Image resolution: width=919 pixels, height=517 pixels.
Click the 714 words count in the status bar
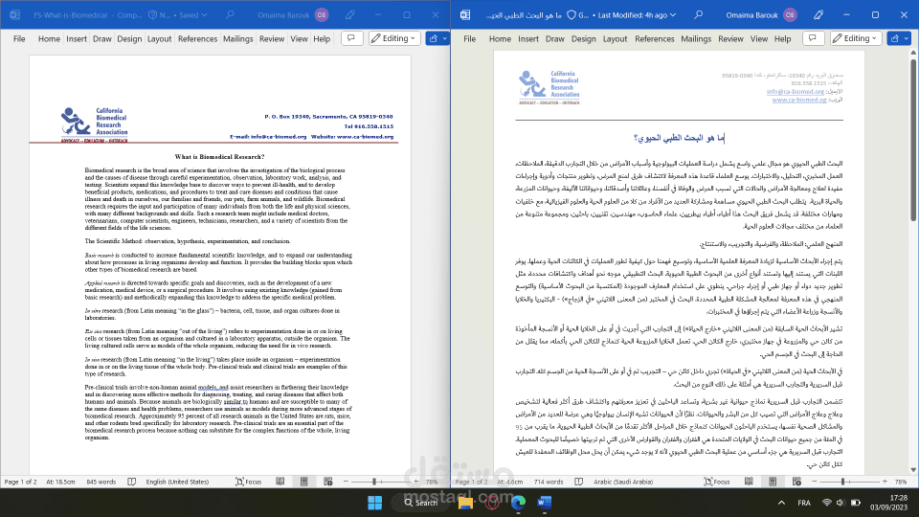[x=548, y=482]
